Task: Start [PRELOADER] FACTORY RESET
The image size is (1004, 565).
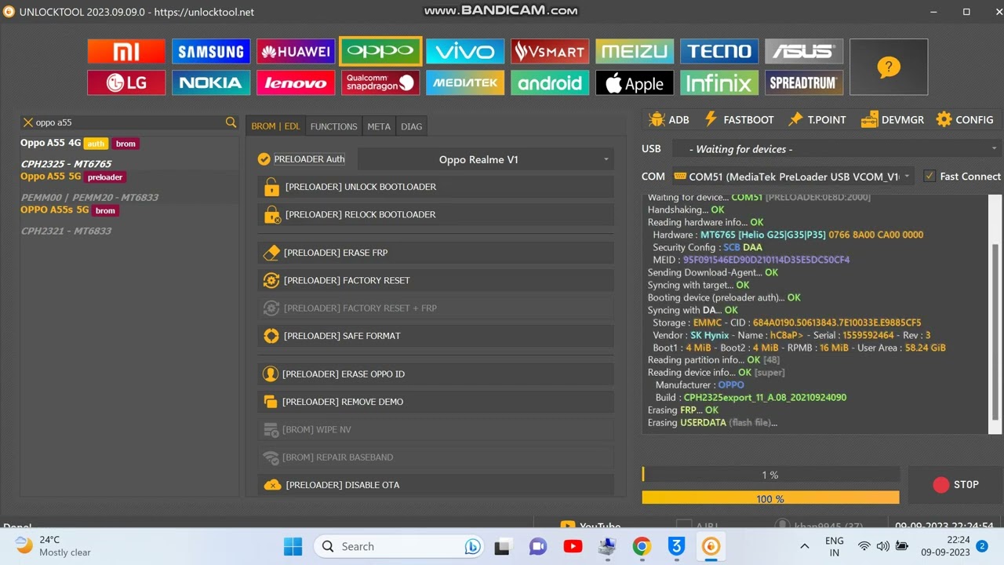Action: (435, 280)
